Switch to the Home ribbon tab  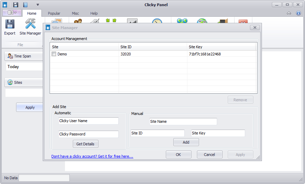[32, 13]
